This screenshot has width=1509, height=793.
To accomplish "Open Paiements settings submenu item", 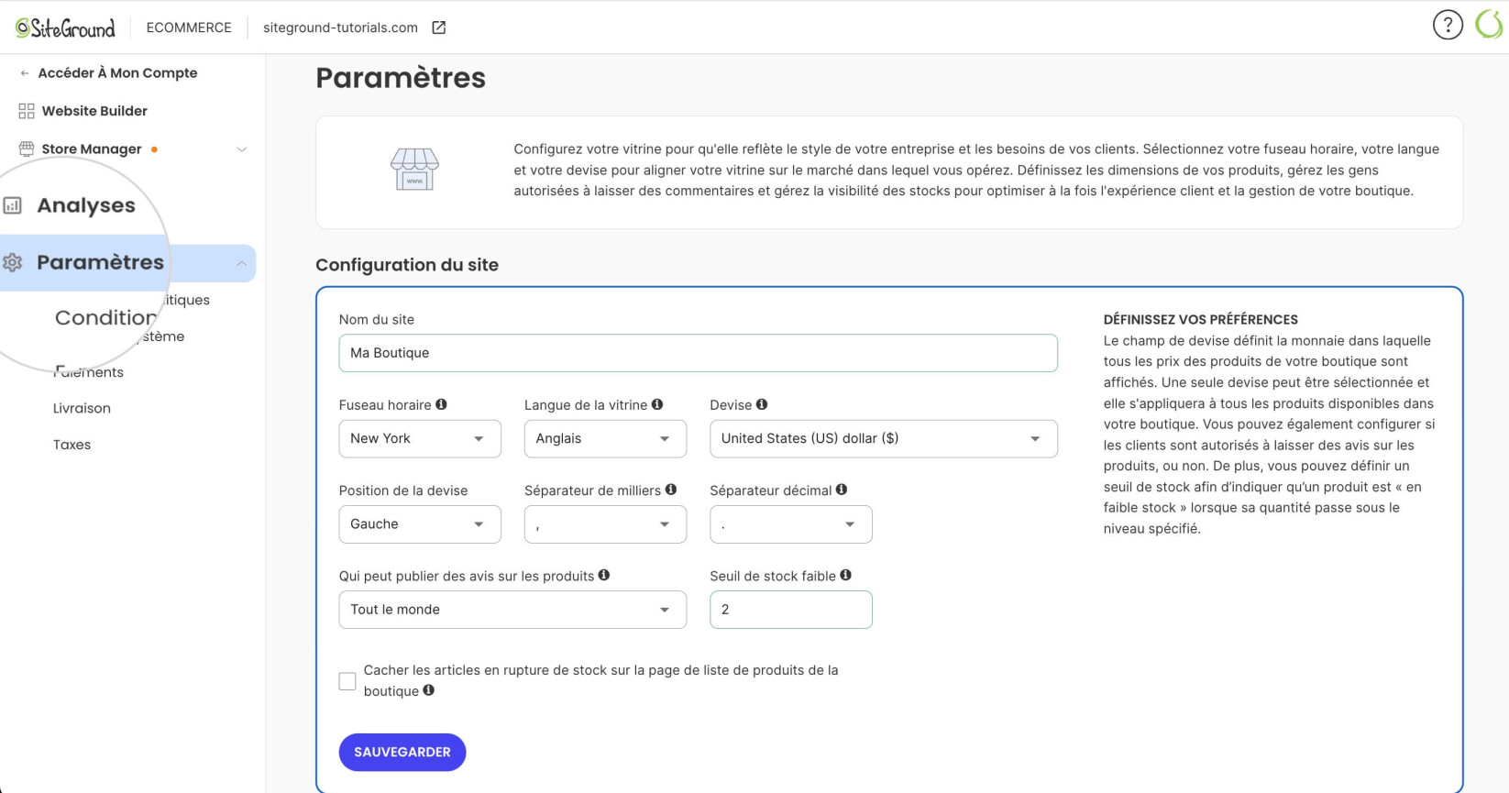I will click(88, 372).
